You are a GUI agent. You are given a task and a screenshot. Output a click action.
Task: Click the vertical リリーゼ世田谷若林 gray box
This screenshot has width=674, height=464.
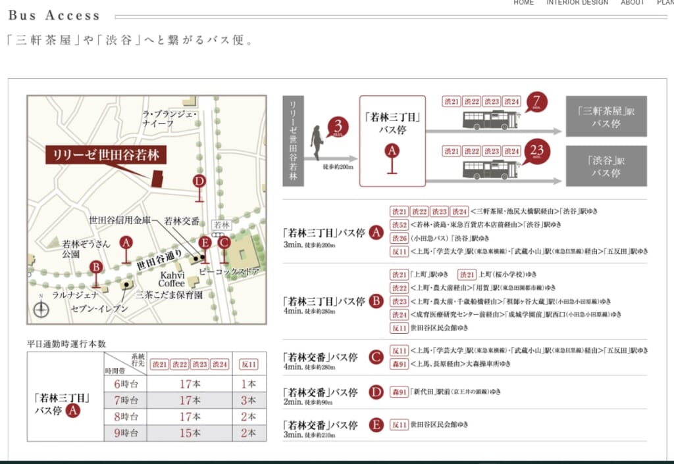(x=293, y=141)
